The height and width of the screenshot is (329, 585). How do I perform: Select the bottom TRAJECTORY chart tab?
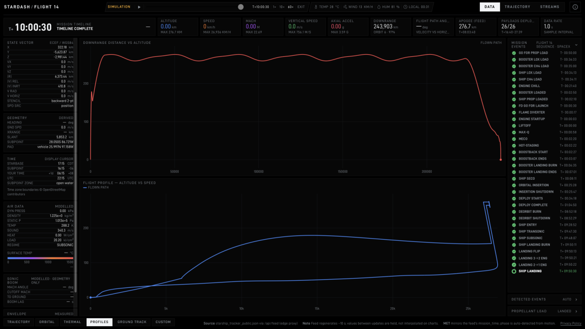18,322
